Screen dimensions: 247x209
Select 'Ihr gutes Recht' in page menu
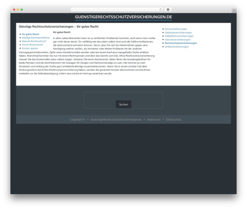click(31, 34)
